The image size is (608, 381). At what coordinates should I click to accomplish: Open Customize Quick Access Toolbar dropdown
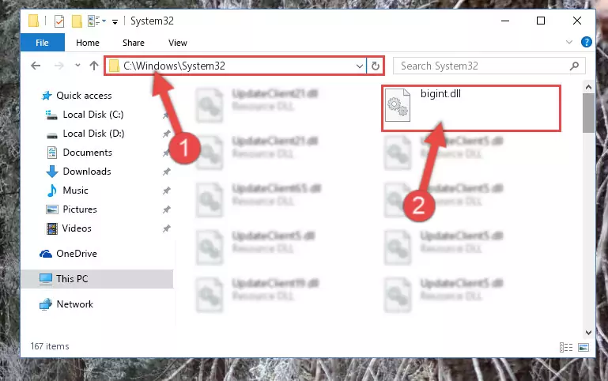[x=115, y=21]
